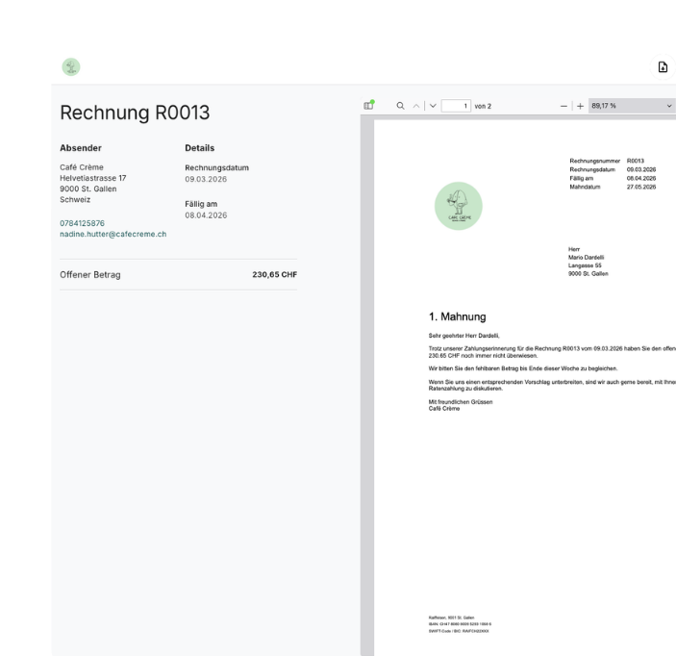Zoom in with the plus button

580,106
